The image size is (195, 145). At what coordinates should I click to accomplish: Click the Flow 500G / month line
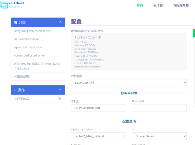(x=85, y=56)
